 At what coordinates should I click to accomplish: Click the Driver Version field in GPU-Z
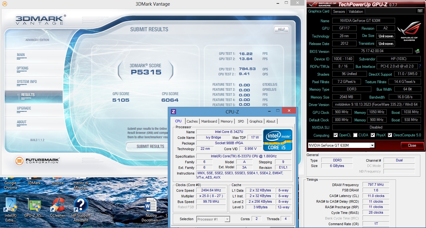376,105
